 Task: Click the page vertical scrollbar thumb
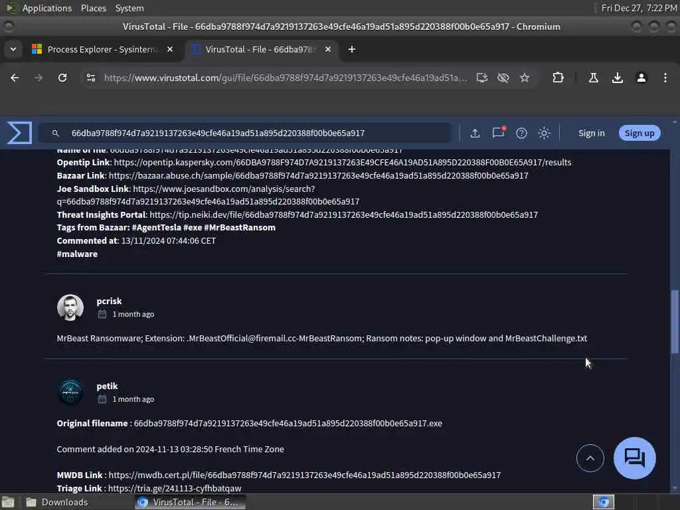click(675, 321)
